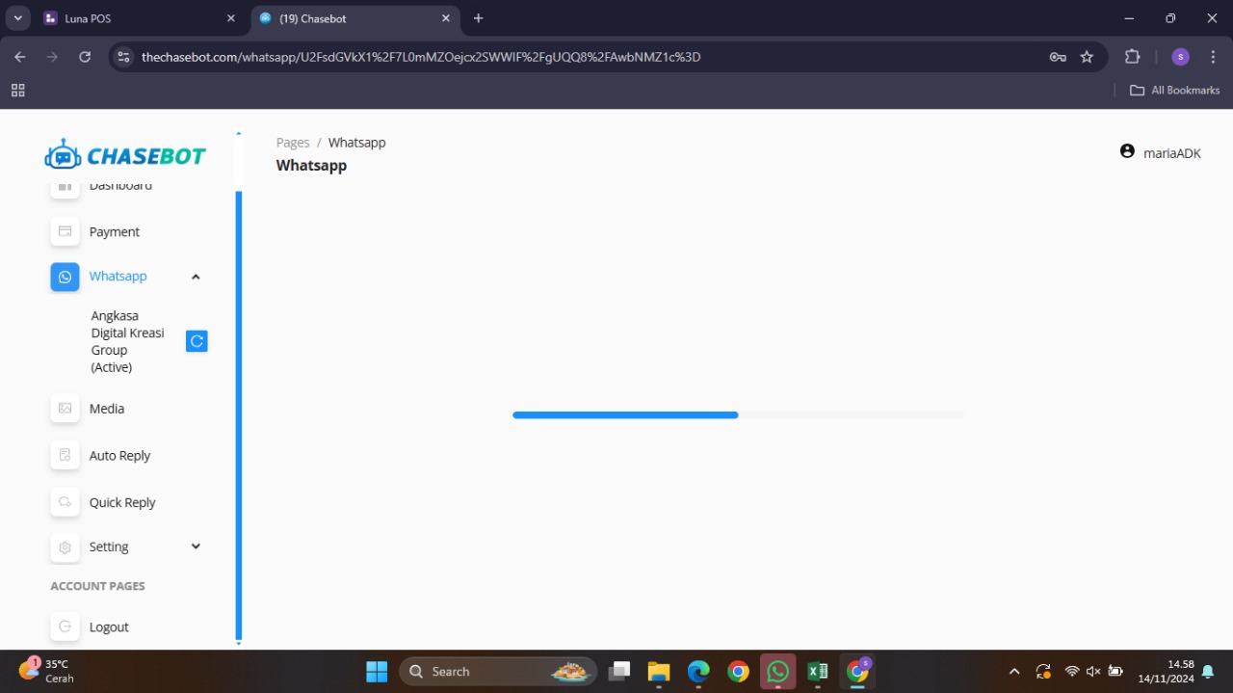
Task: Open Excel from the Windows taskbar
Action: point(817,672)
